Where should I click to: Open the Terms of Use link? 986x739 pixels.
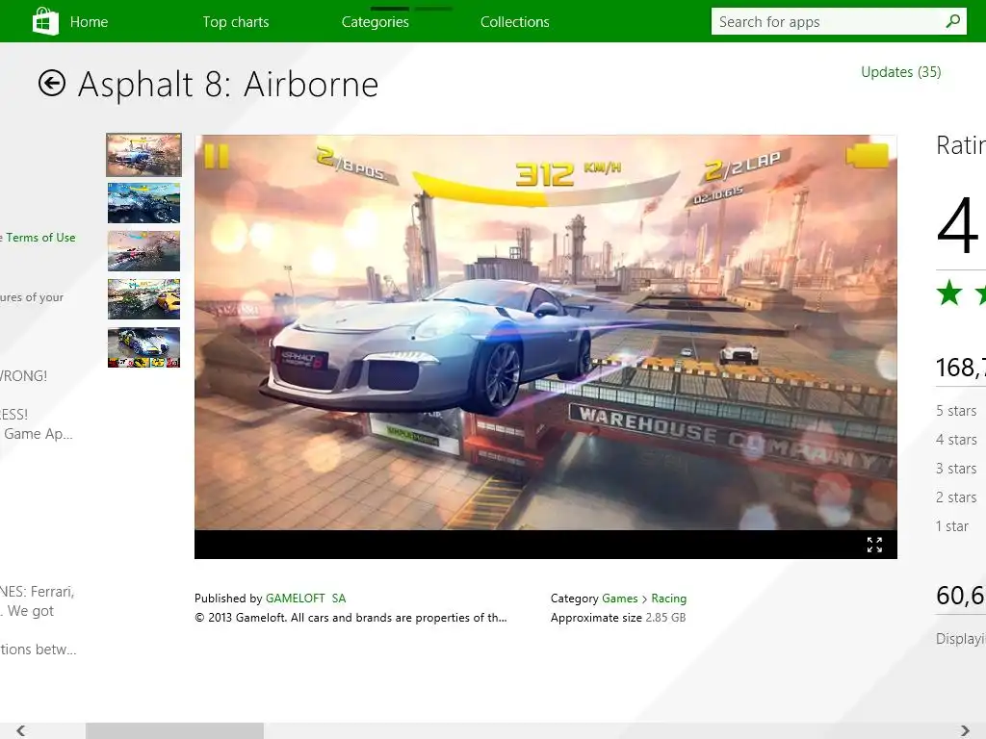tap(40, 238)
